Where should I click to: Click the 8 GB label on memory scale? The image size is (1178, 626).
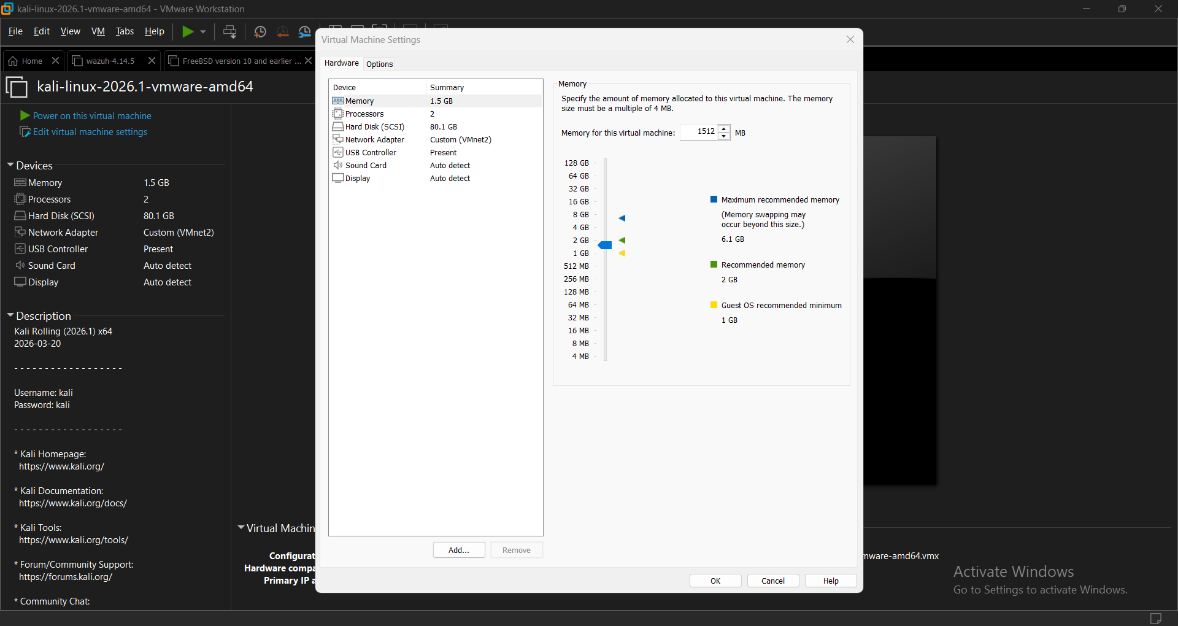coord(580,214)
